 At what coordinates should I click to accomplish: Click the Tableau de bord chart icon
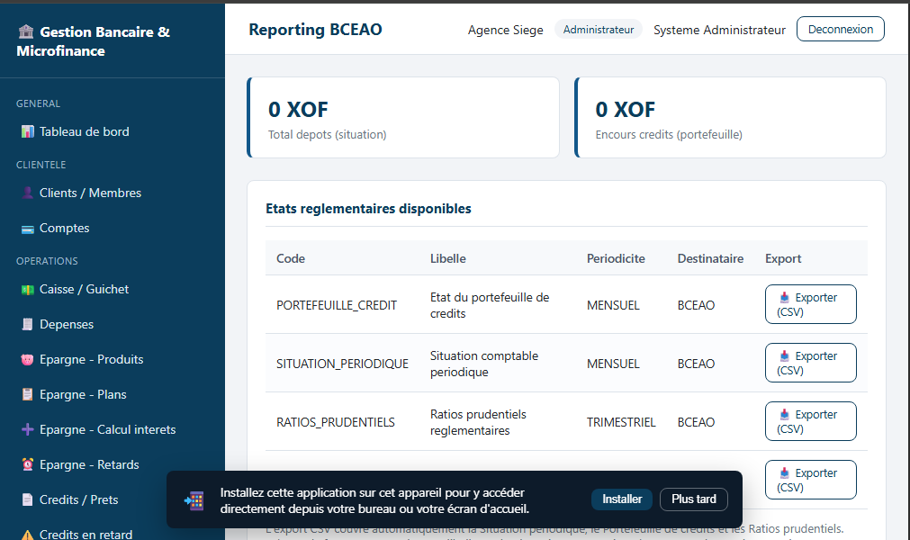pyautogui.click(x=27, y=131)
